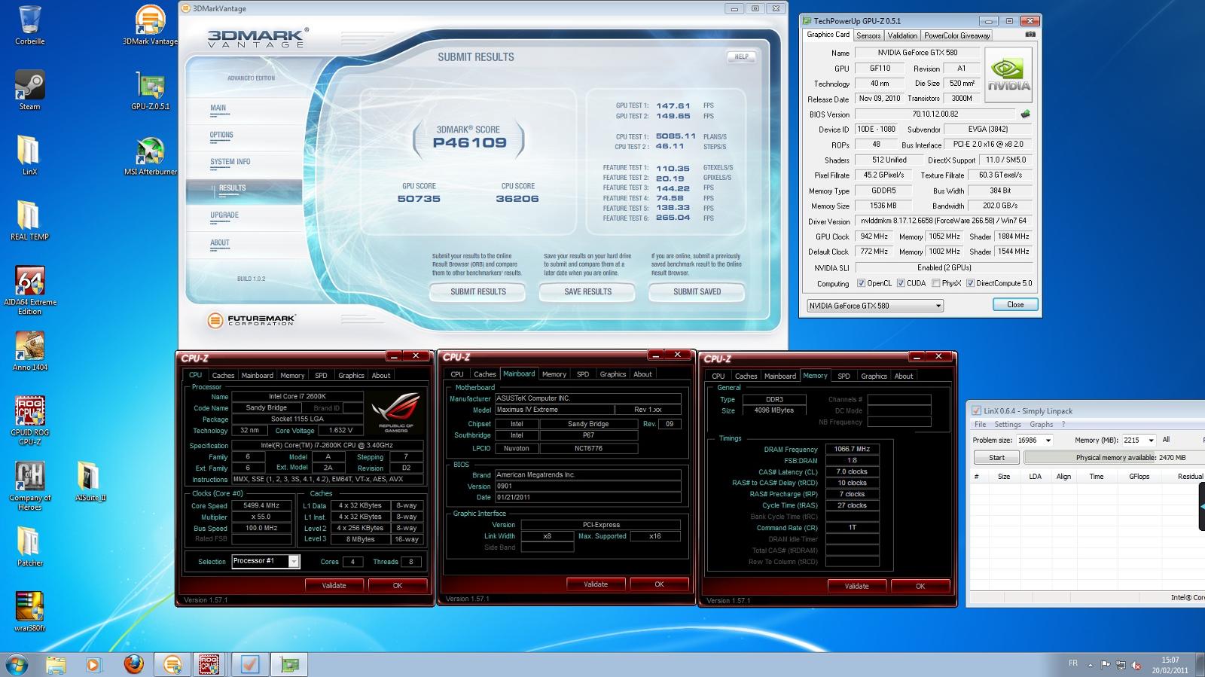Toggle the OpenCL checkbox in GPU-Z
The image size is (1205, 677).
[x=861, y=283]
